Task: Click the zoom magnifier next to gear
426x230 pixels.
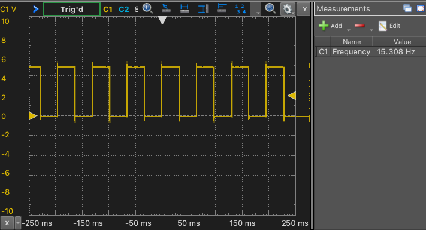Action: pos(270,8)
